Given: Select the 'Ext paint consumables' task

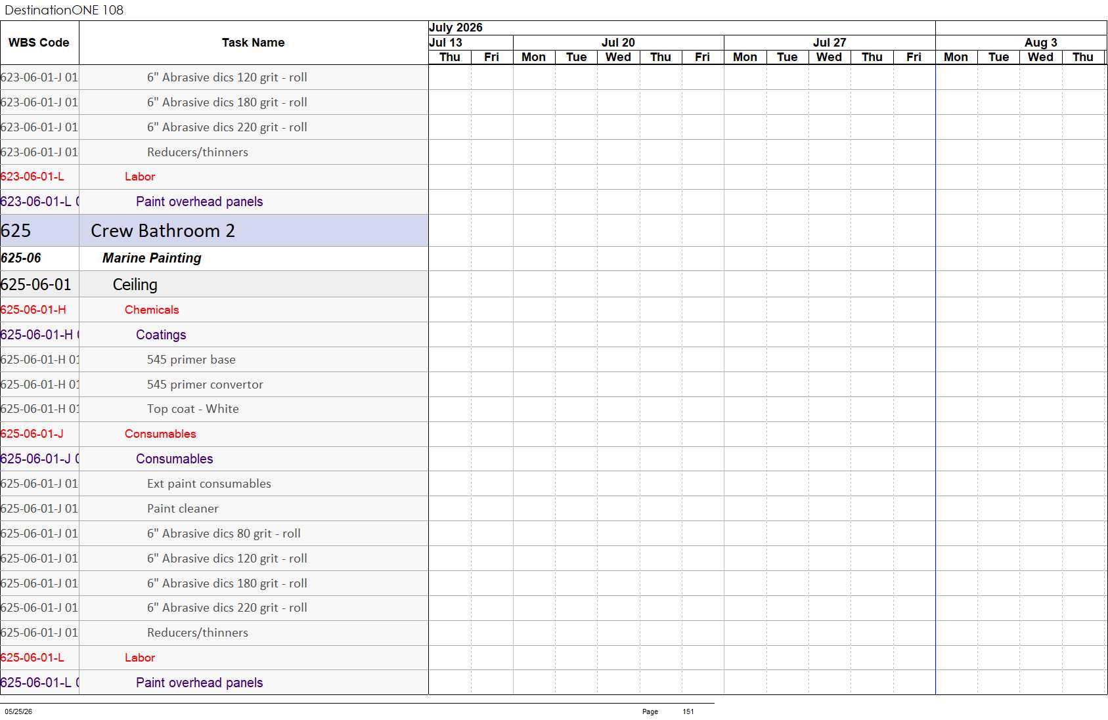Looking at the screenshot, I should (209, 484).
